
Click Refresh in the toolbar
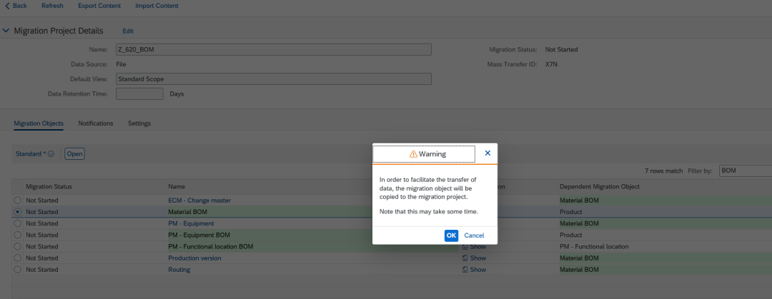52,6
